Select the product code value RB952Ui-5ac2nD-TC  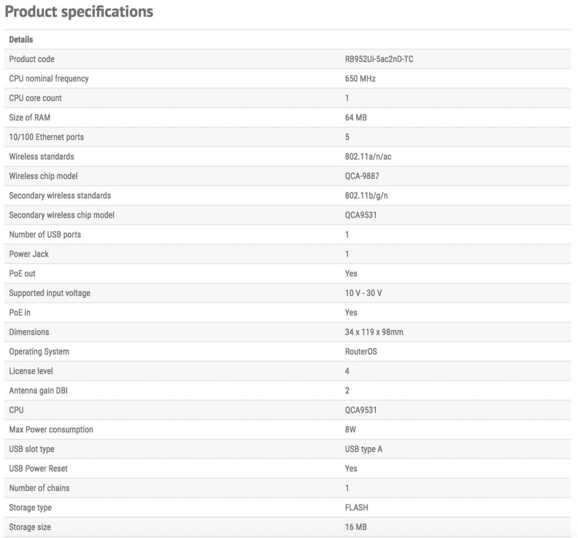(x=379, y=59)
